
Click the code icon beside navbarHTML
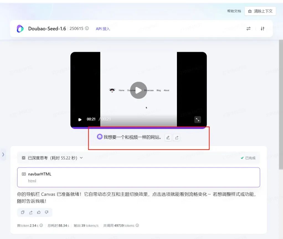pos(24,174)
